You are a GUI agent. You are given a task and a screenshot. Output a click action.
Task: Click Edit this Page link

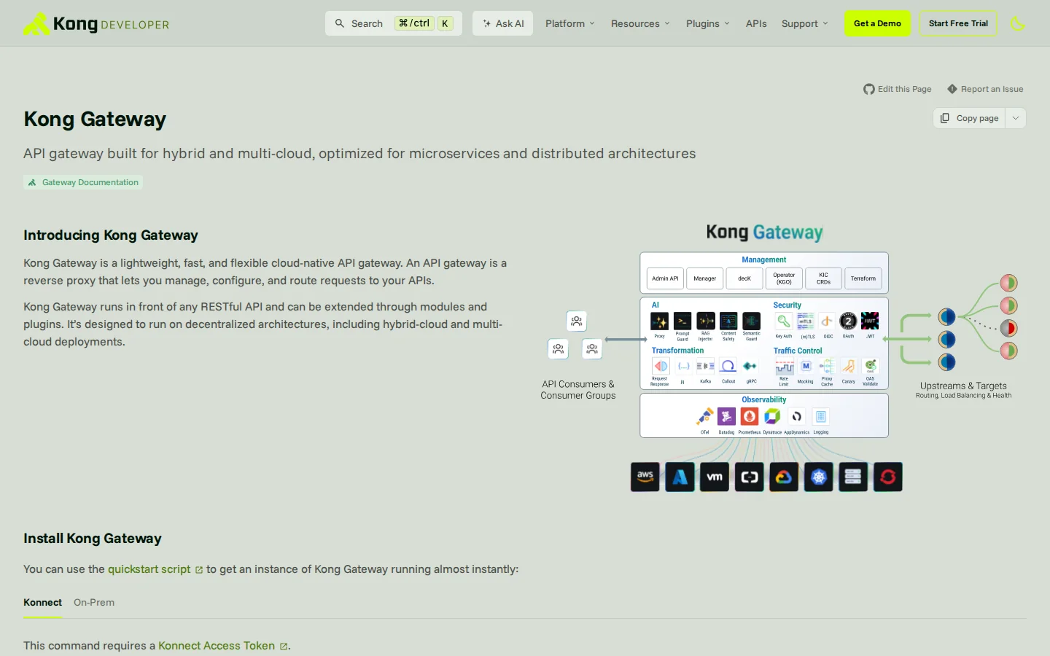(898, 89)
